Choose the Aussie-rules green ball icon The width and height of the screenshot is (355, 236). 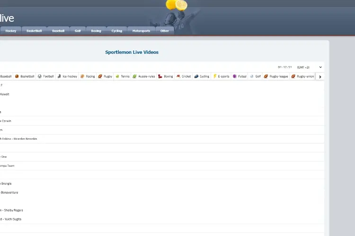(134, 76)
